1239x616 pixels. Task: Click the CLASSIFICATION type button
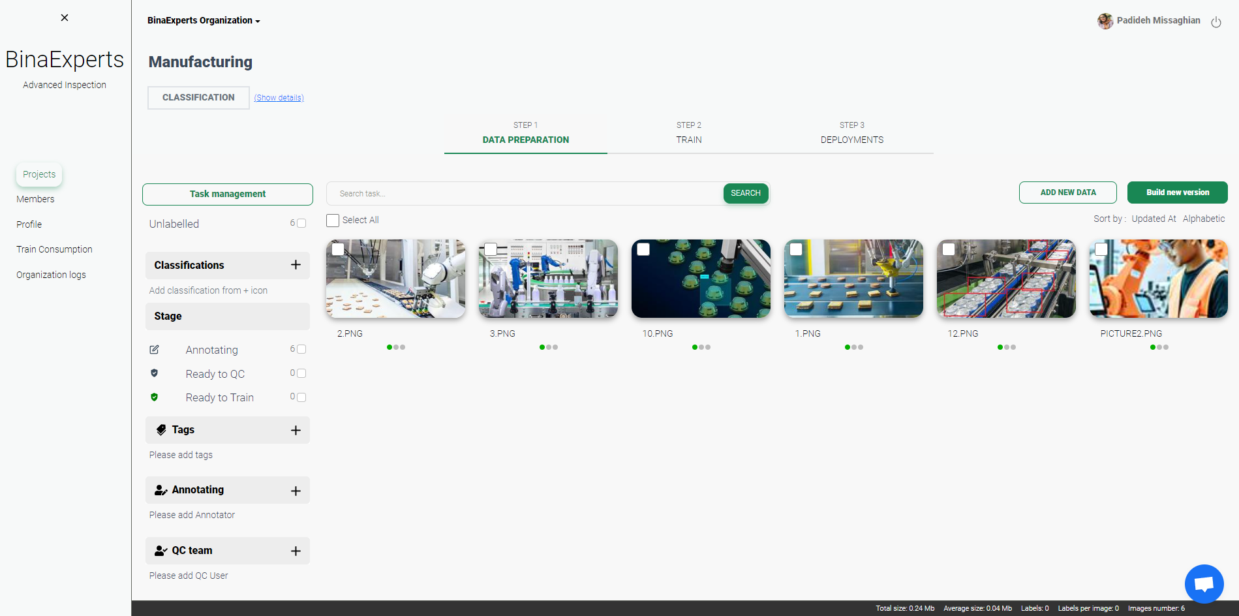198,98
